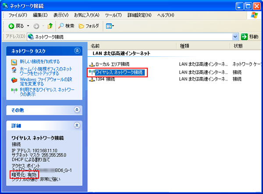
Task: Select ワイヤレス ネットワーク接続 entry
Action: 119,72
